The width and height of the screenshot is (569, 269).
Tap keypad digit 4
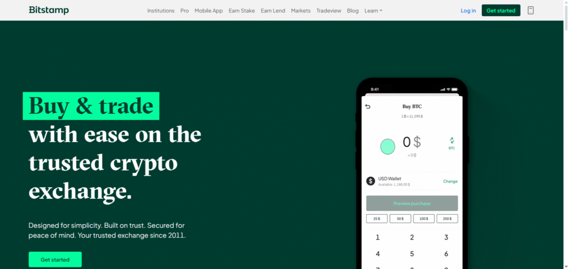pyautogui.click(x=378, y=254)
